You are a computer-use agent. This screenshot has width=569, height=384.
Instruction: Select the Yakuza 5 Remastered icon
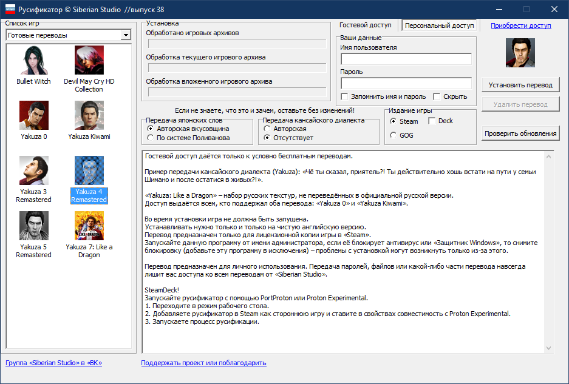tap(34, 226)
